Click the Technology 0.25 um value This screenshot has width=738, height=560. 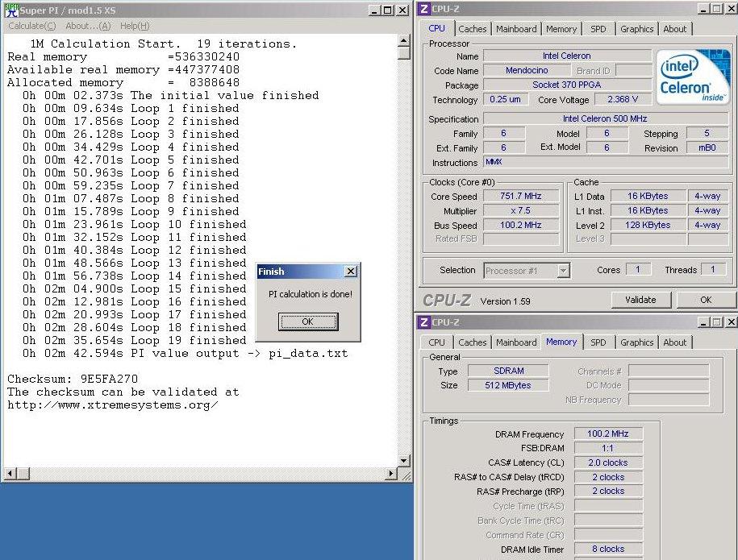tap(505, 99)
